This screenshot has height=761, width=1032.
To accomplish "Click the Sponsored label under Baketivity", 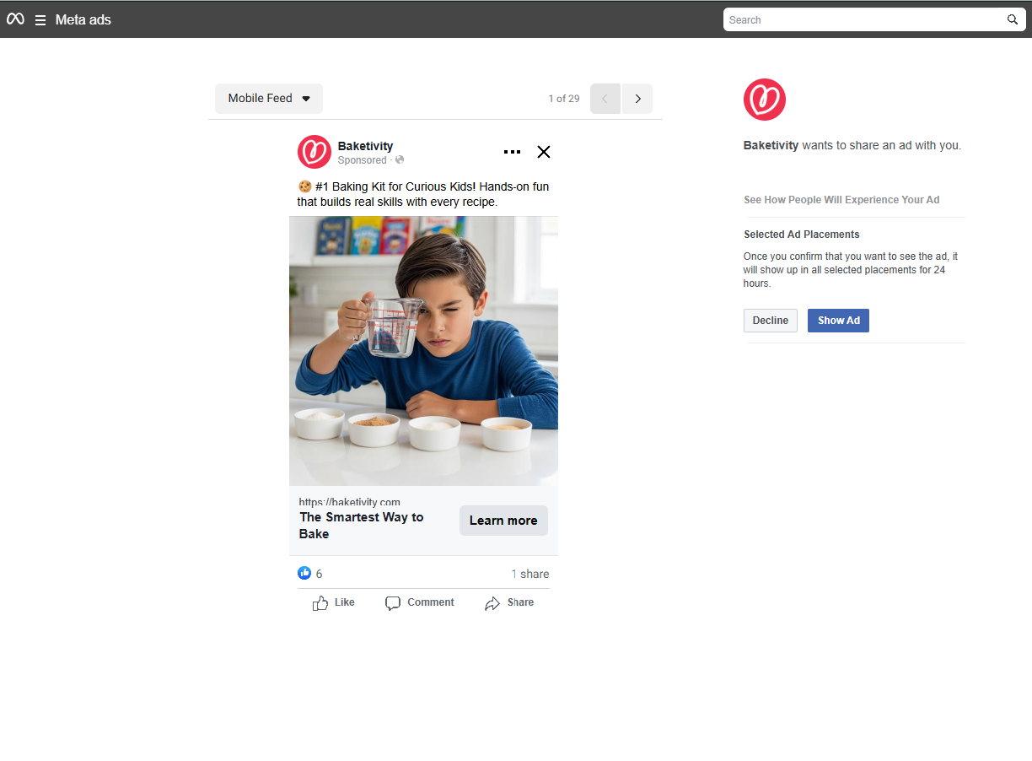I will coord(362,160).
